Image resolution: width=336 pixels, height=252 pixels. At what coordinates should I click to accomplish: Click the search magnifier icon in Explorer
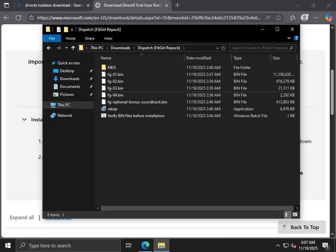(291, 48)
